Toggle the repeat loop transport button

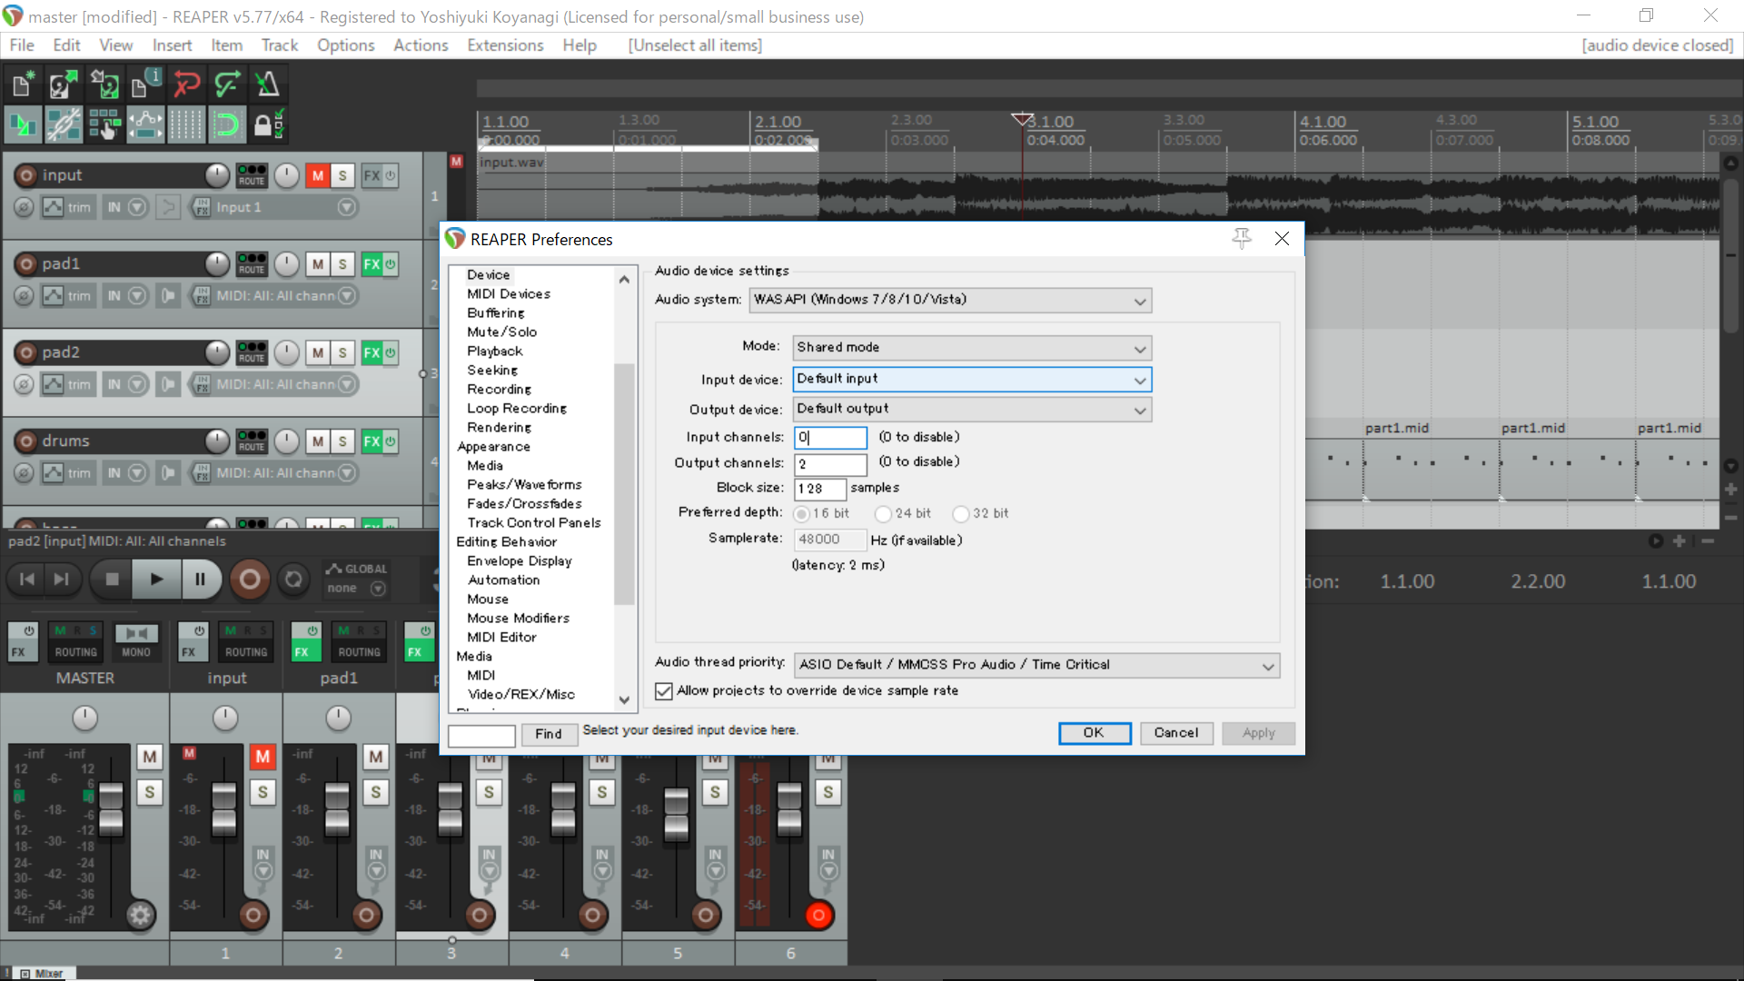pos(293,579)
